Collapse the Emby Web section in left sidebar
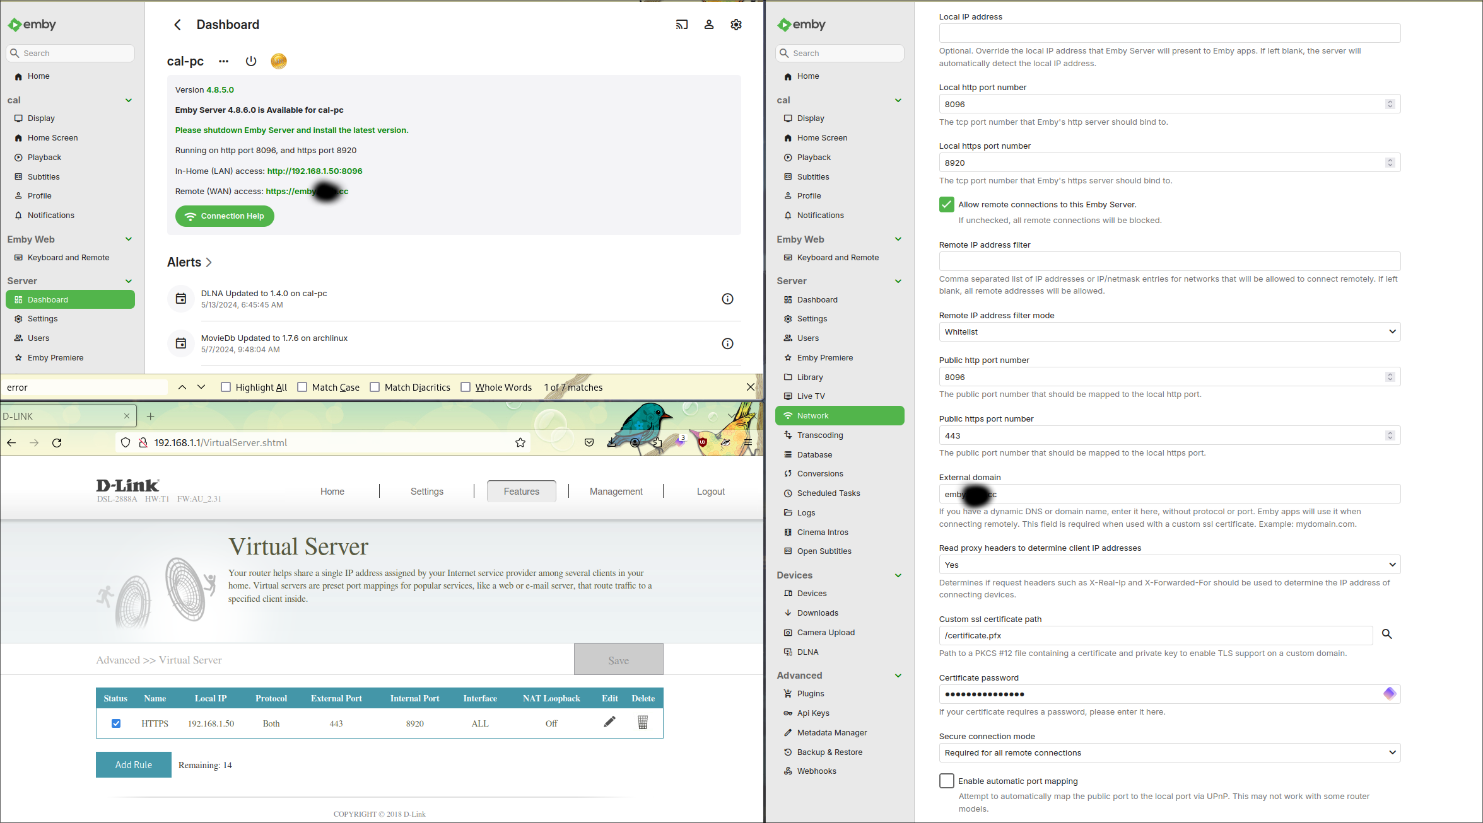This screenshot has width=1483, height=823. [x=129, y=239]
